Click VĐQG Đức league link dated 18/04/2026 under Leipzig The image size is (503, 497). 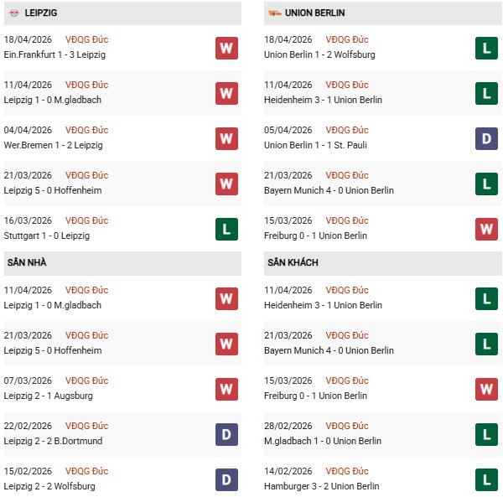click(x=87, y=39)
